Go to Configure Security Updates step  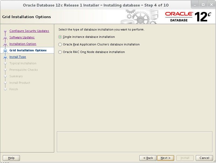29,31
